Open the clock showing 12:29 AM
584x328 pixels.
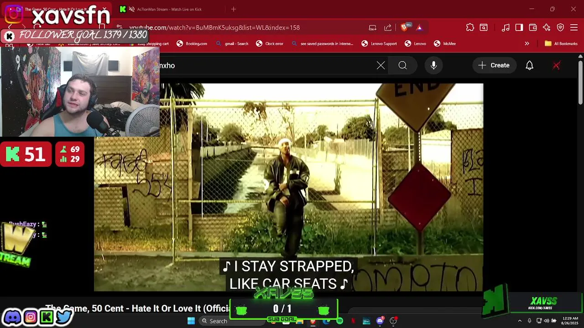(x=570, y=321)
